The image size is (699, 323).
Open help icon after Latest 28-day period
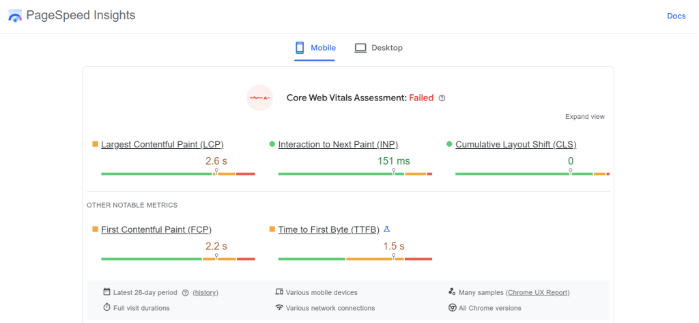186,293
